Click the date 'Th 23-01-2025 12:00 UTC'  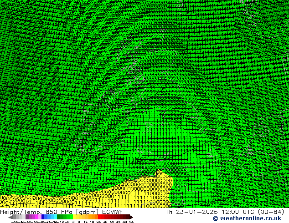click(x=211, y=212)
